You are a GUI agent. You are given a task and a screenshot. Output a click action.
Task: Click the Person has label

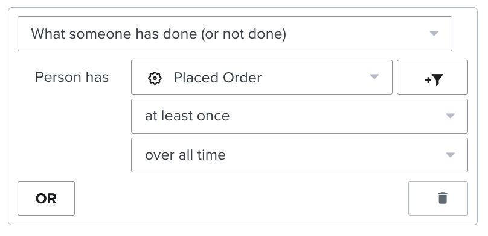[x=72, y=77]
